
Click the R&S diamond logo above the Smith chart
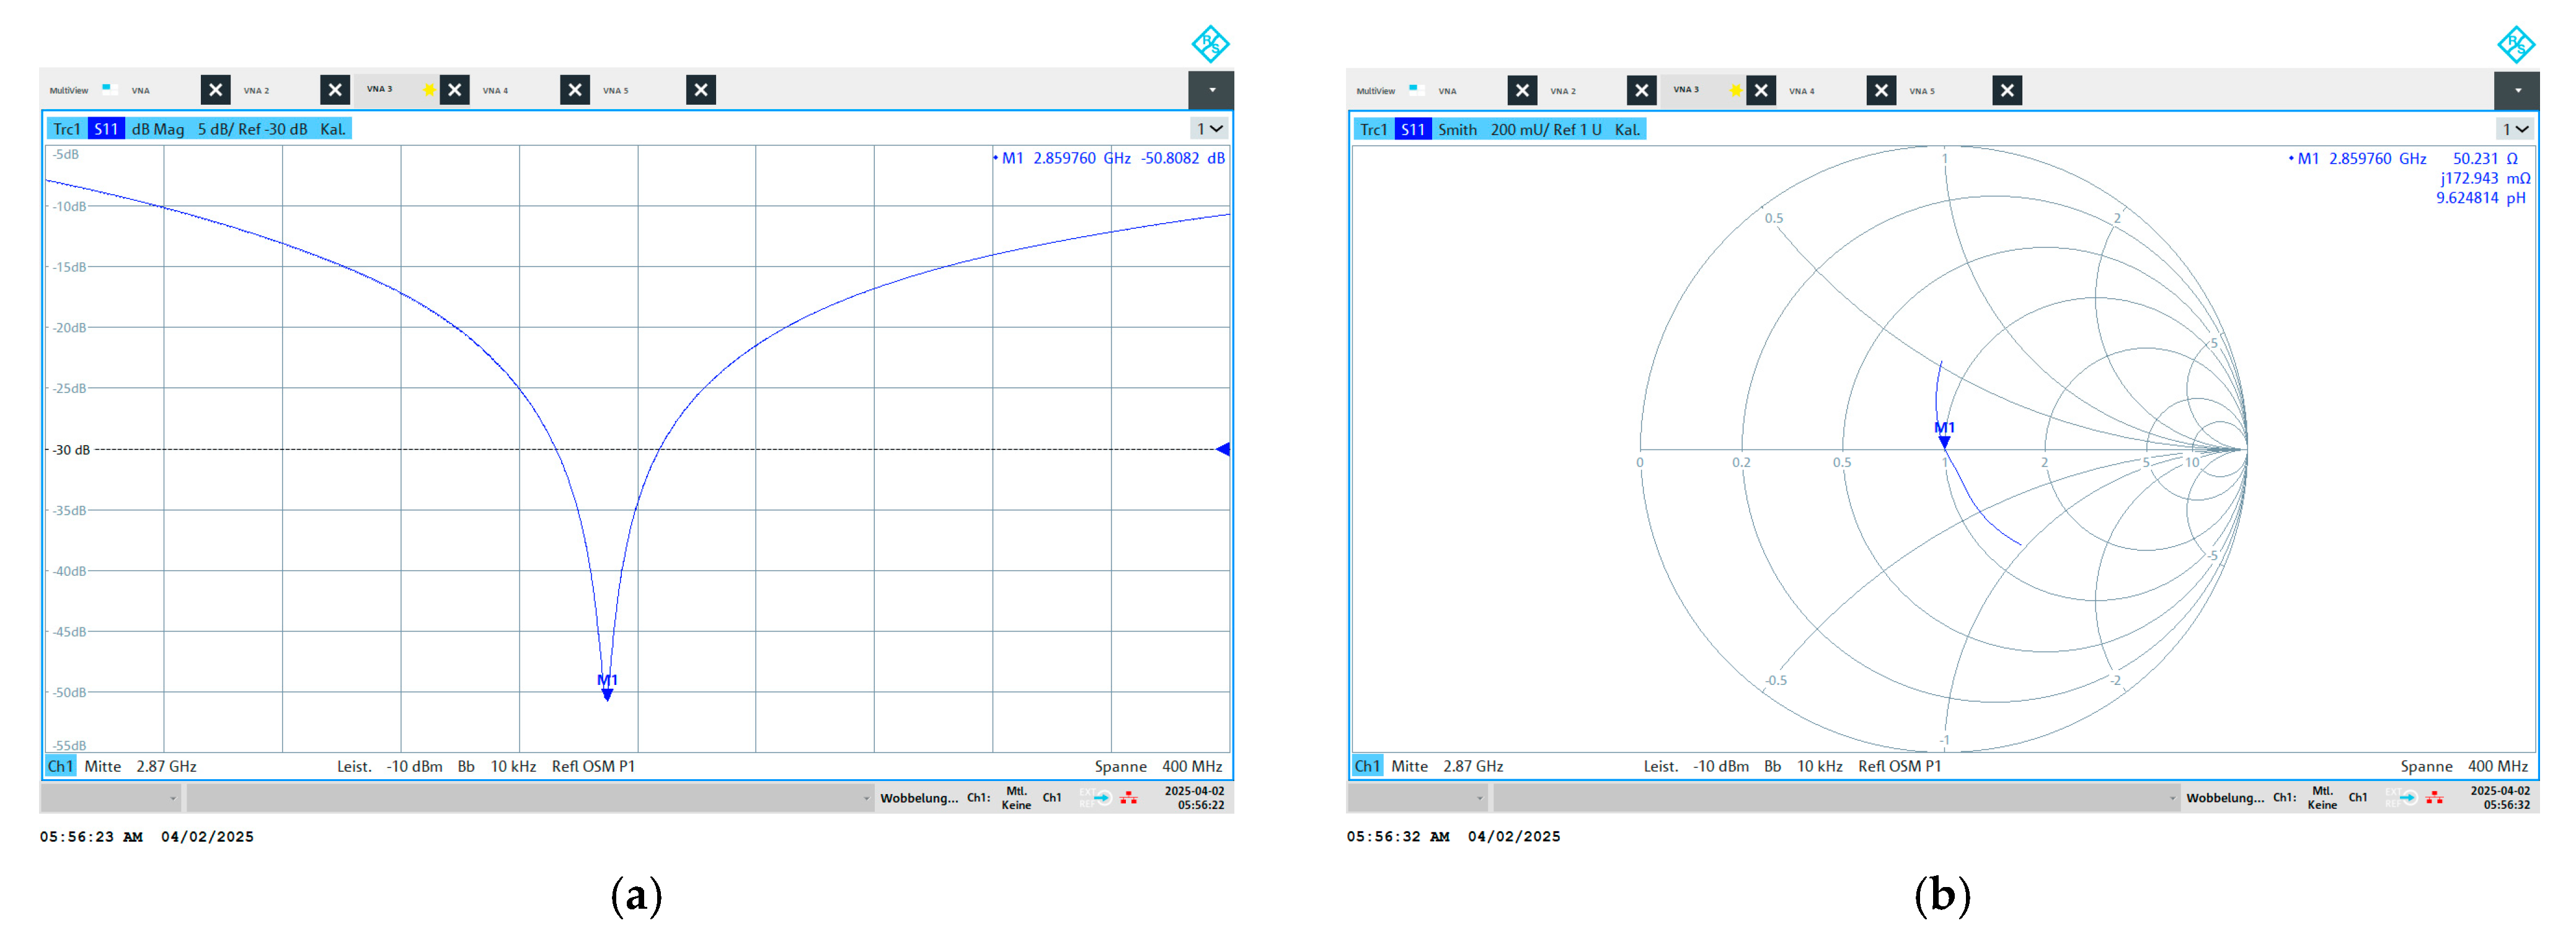2516,44
